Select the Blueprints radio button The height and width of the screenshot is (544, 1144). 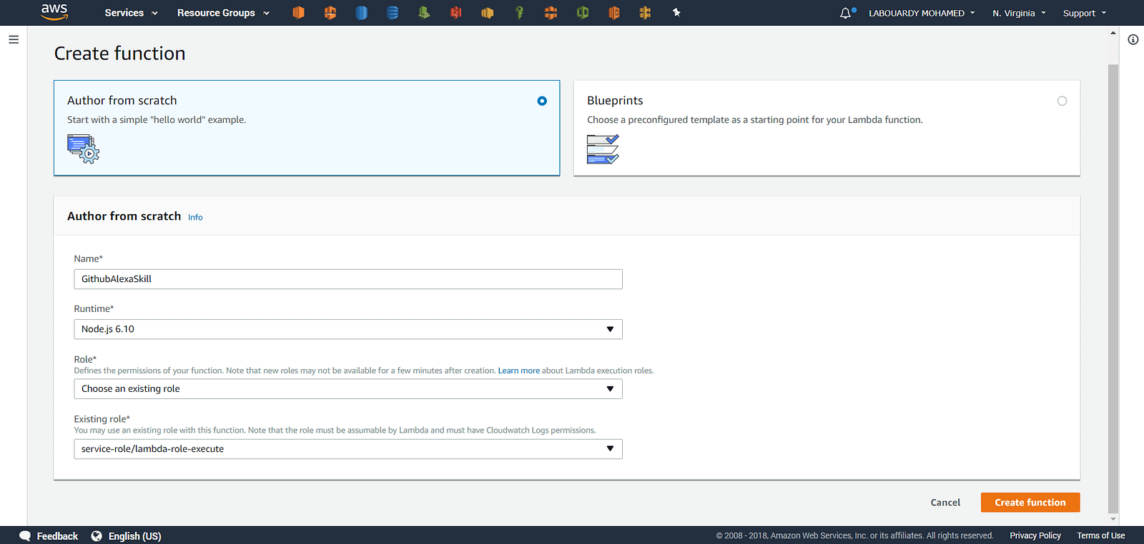point(1062,101)
